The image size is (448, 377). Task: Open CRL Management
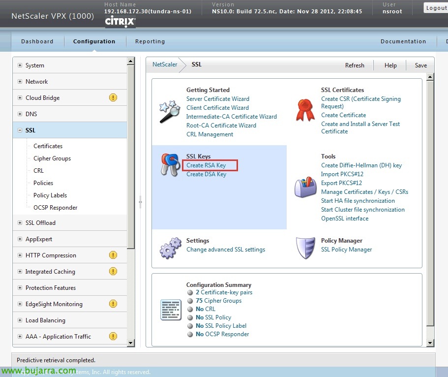coord(209,134)
